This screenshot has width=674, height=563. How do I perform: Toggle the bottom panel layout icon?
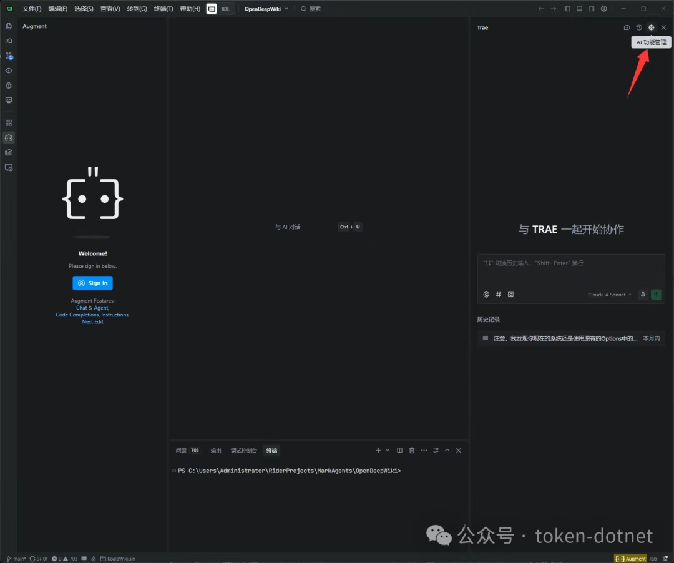tap(579, 9)
